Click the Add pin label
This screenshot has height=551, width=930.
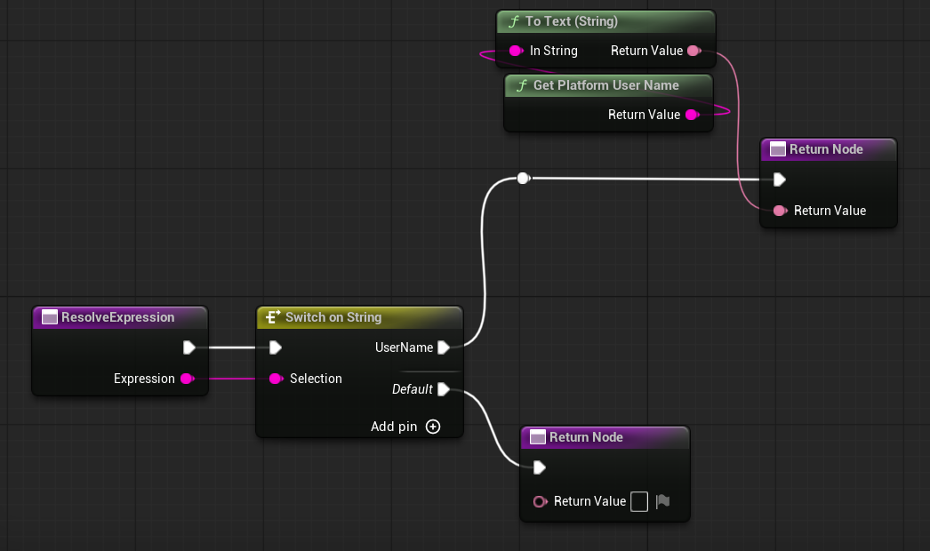coord(394,427)
